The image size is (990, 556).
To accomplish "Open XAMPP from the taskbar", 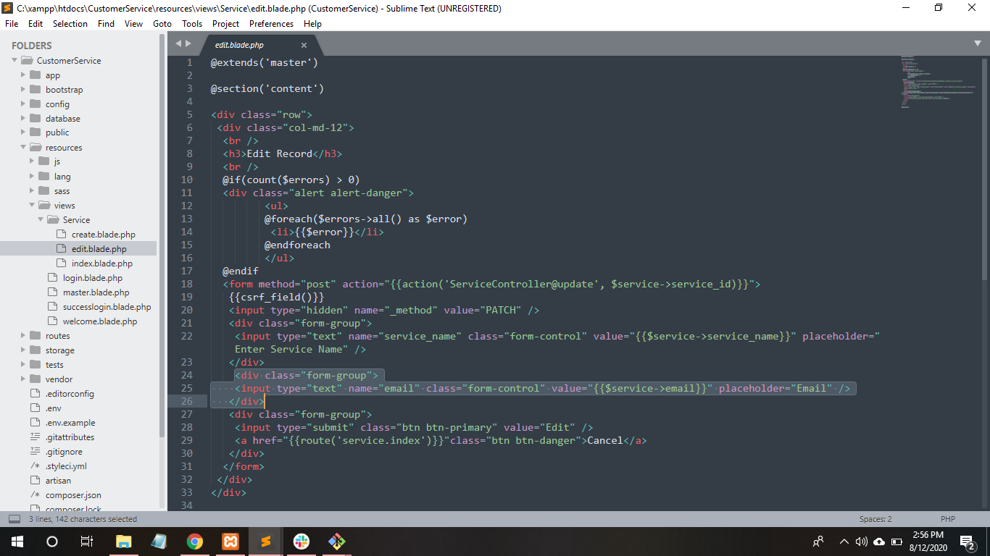I will click(x=230, y=542).
